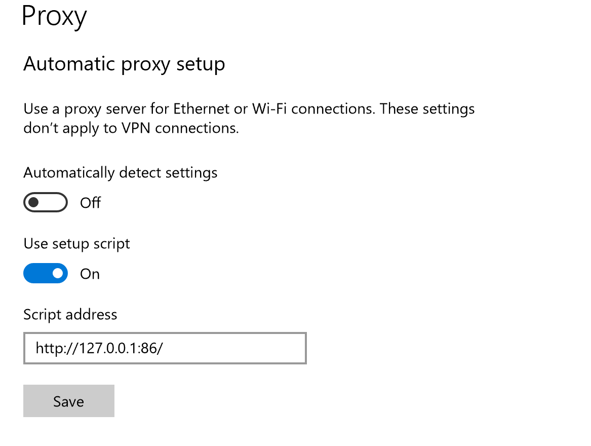Click 'These settings' in the description text
Viewport: 591px width, 446px height.
tap(427, 109)
